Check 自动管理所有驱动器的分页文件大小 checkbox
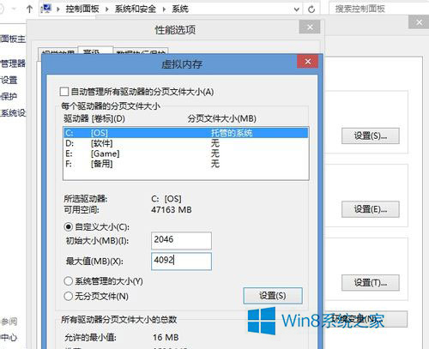The image size is (429, 349). [64, 92]
